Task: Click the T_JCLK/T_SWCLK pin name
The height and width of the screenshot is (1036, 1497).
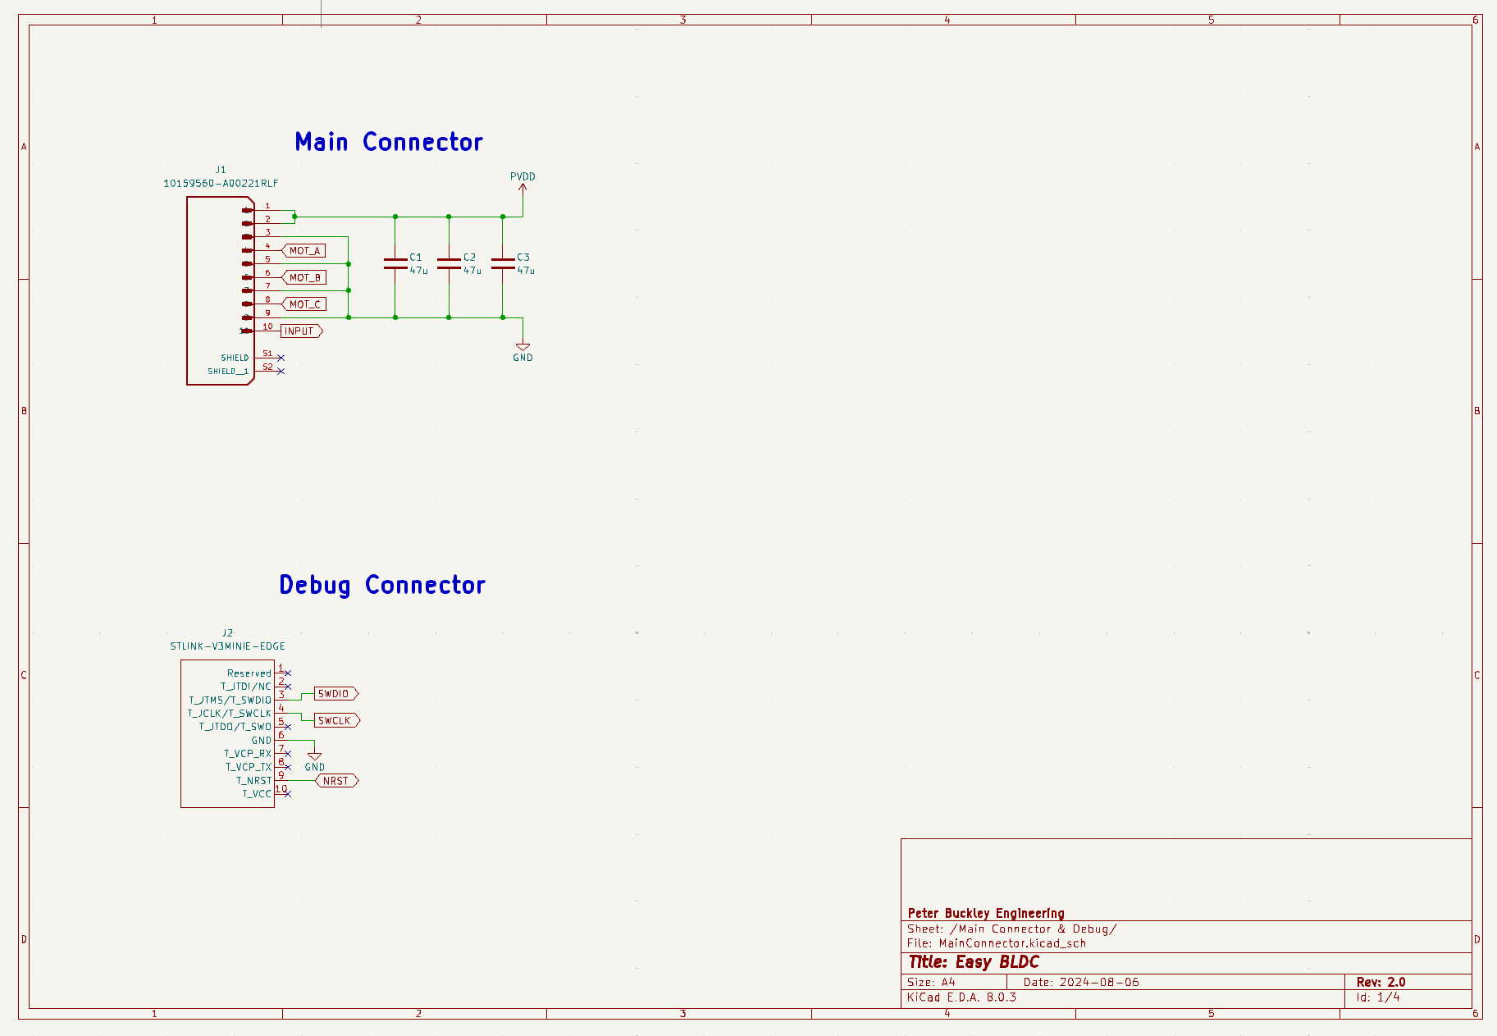Action: click(229, 714)
